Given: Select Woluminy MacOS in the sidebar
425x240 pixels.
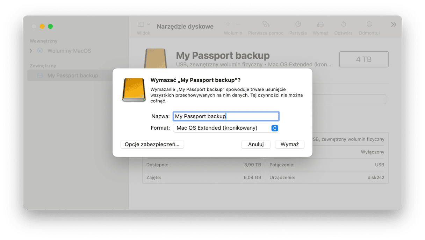Looking at the screenshot, I should [69, 51].
